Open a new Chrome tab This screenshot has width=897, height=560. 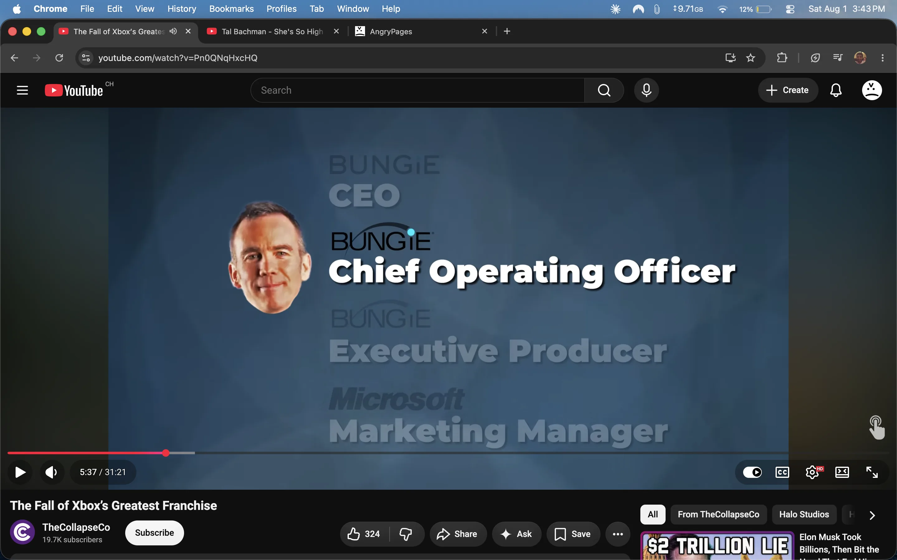tap(507, 31)
